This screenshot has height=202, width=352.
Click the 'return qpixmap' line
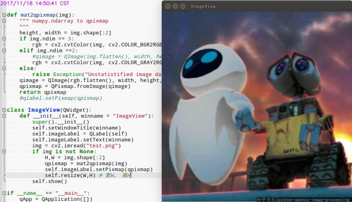pos(43,92)
